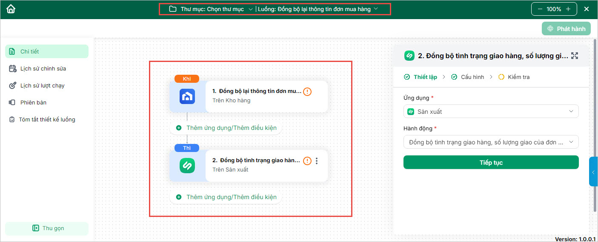Image resolution: width=598 pixels, height=242 pixels.
Task: Open Phiên bản section
Action: [x=47, y=102]
